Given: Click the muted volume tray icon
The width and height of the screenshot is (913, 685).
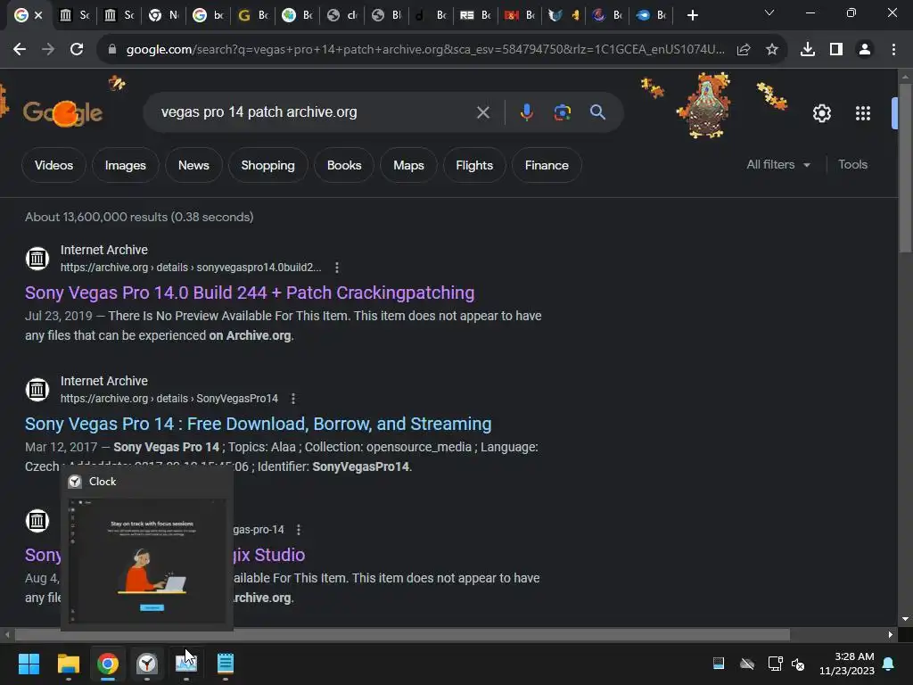Looking at the screenshot, I should click(798, 664).
